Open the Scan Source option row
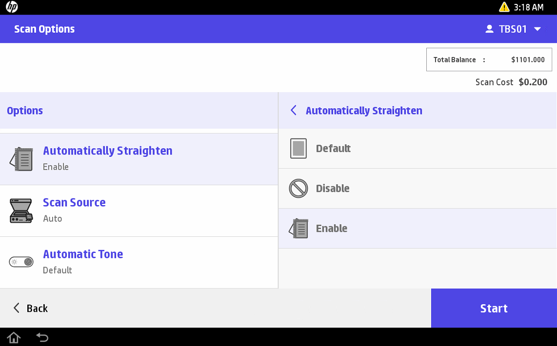Image resolution: width=557 pixels, height=346 pixels. [139, 211]
